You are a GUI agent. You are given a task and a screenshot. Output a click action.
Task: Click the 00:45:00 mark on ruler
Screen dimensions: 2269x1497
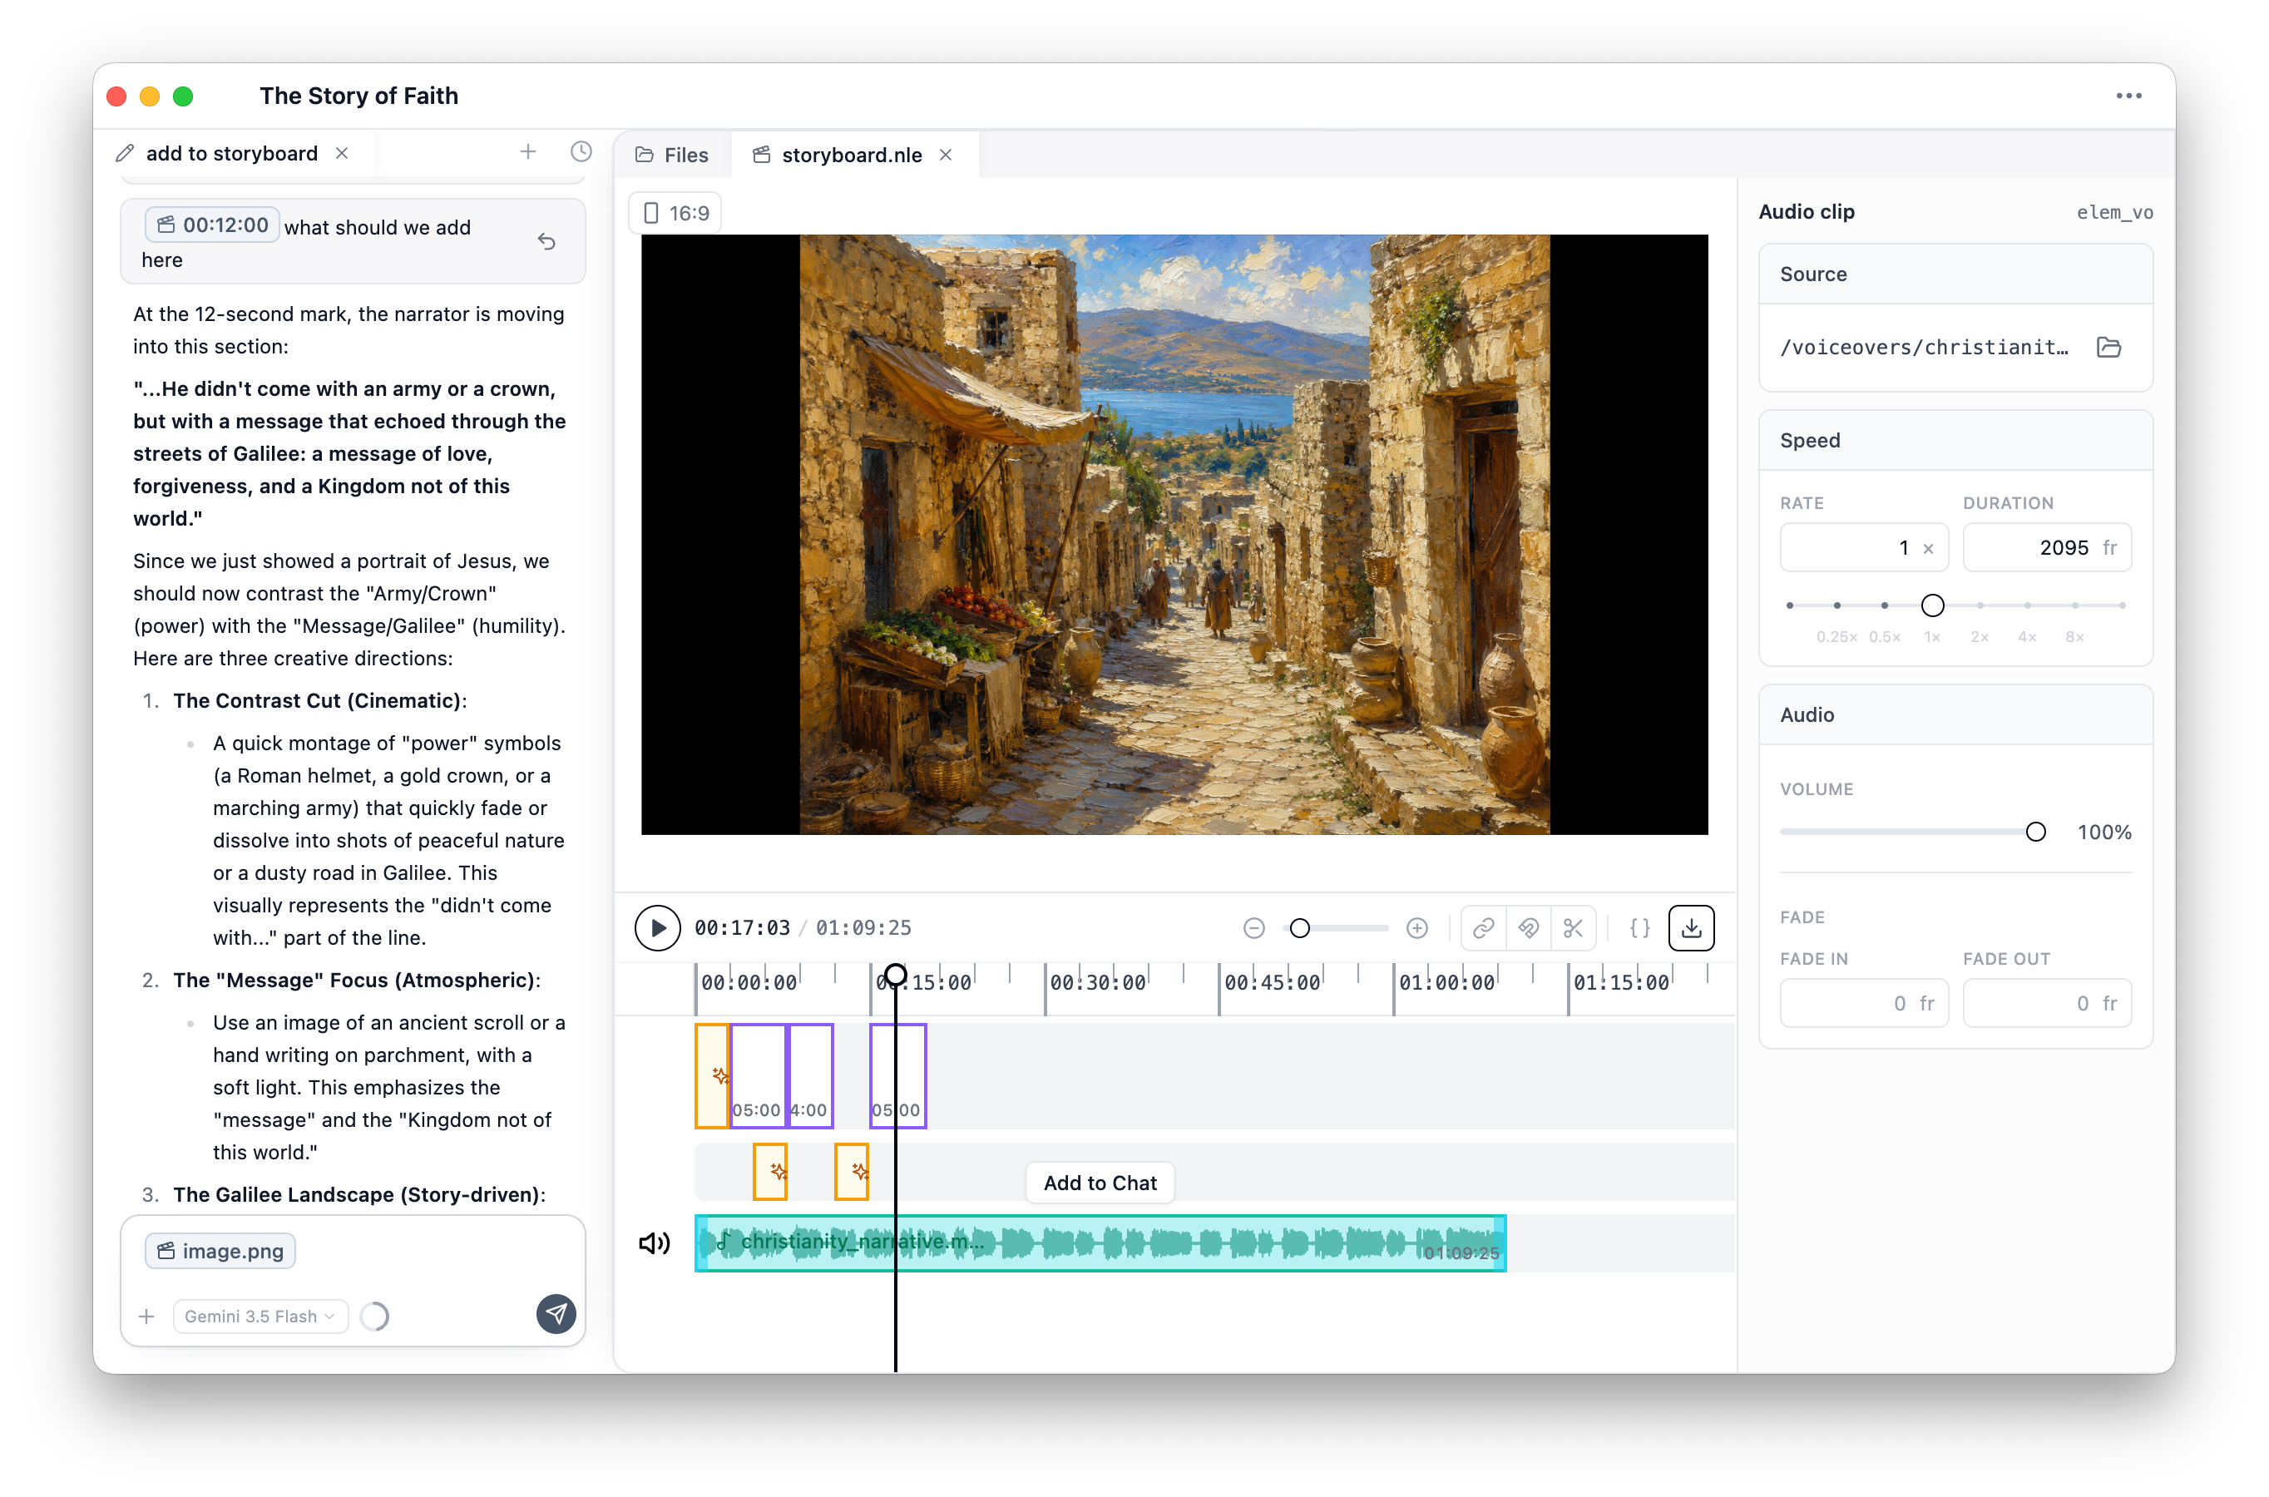click(1273, 982)
